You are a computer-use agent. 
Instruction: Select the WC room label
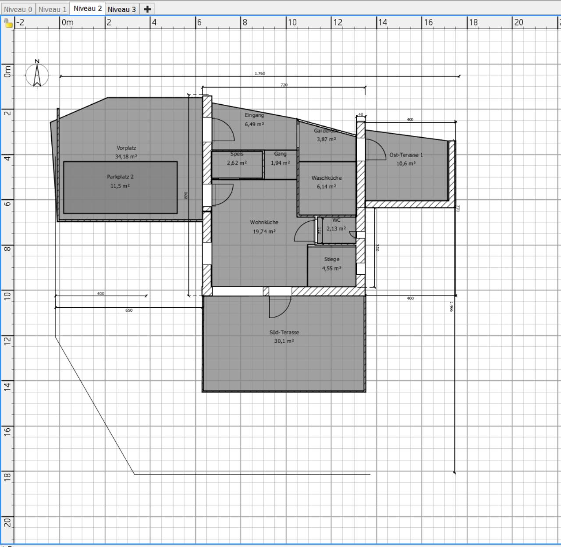(336, 220)
